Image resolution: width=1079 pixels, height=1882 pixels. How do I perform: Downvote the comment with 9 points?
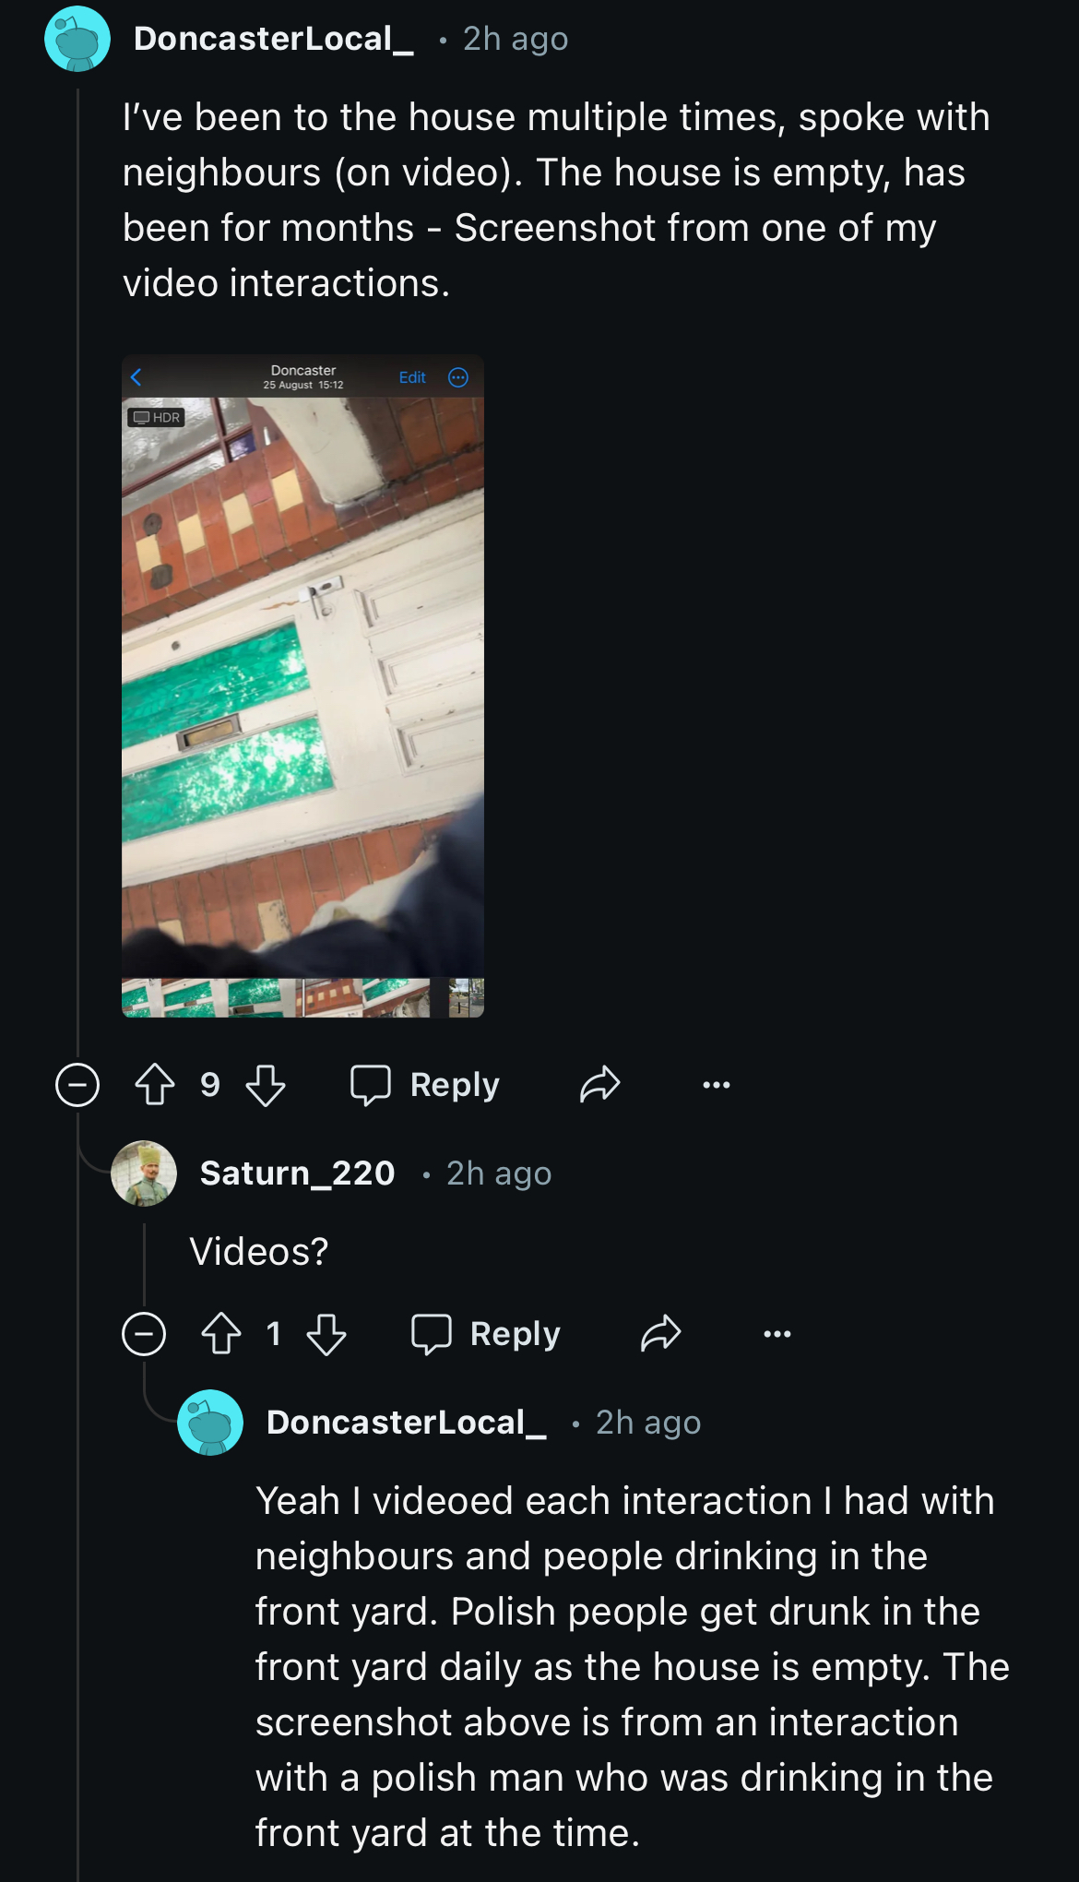pos(266,1085)
